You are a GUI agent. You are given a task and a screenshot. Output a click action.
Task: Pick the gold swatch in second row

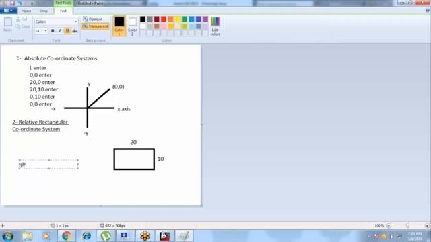pyautogui.click(x=170, y=26)
